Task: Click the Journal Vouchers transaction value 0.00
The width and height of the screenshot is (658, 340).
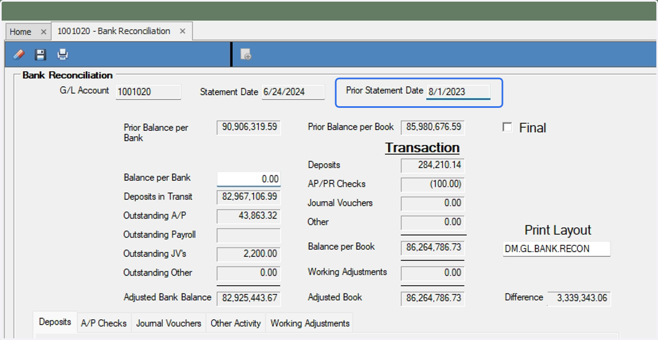Action: coord(433,204)
